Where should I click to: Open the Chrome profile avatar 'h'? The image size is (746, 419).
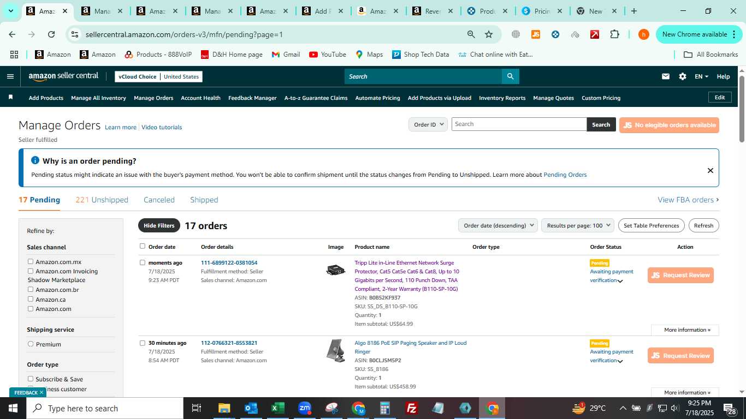[644, 34]
